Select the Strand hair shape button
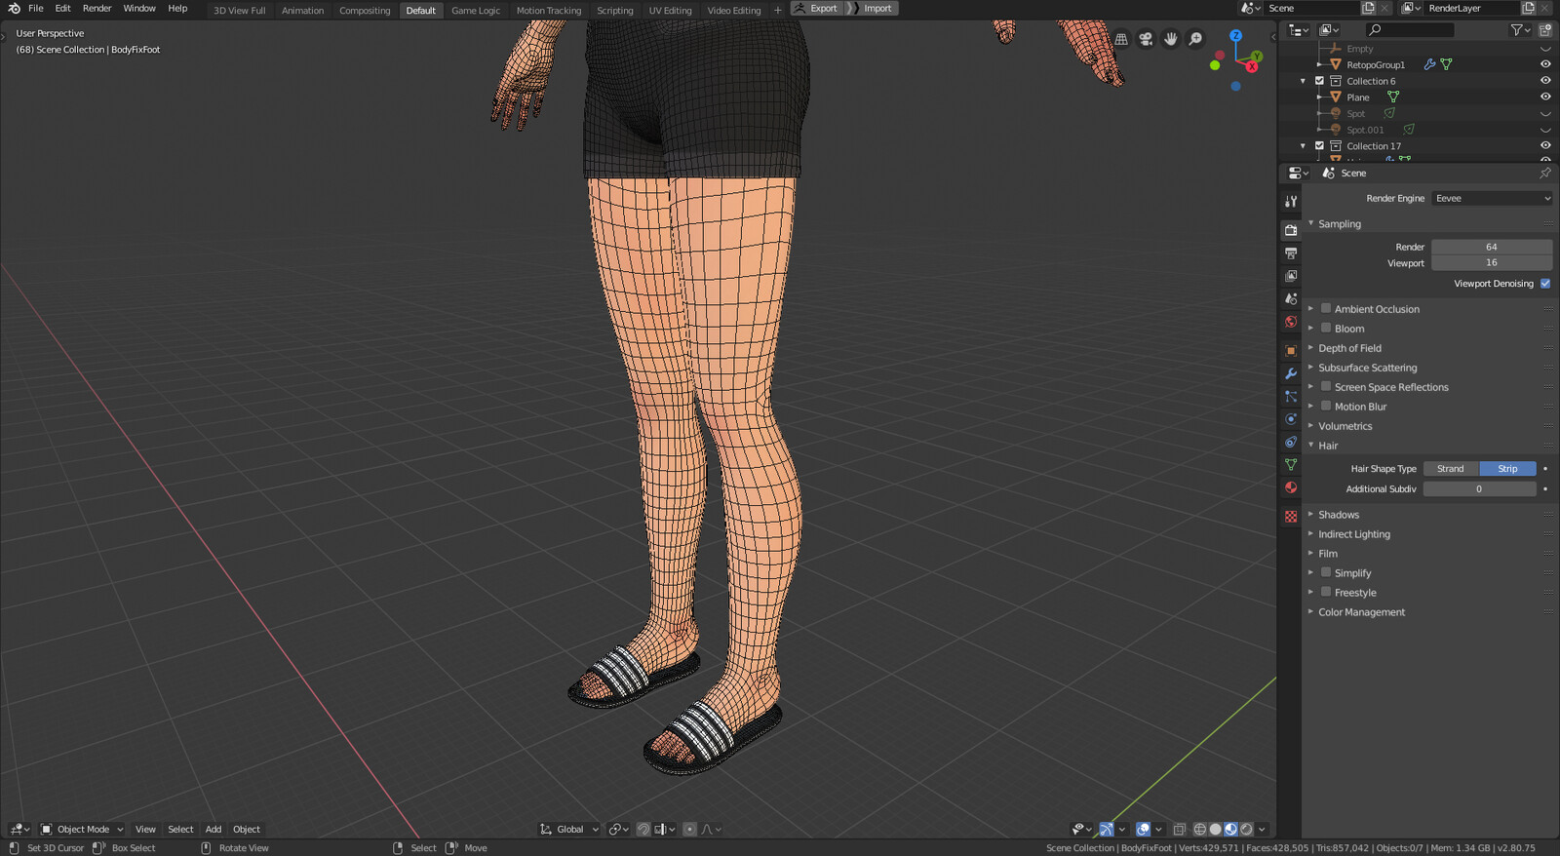 (x=1451, y=469)
